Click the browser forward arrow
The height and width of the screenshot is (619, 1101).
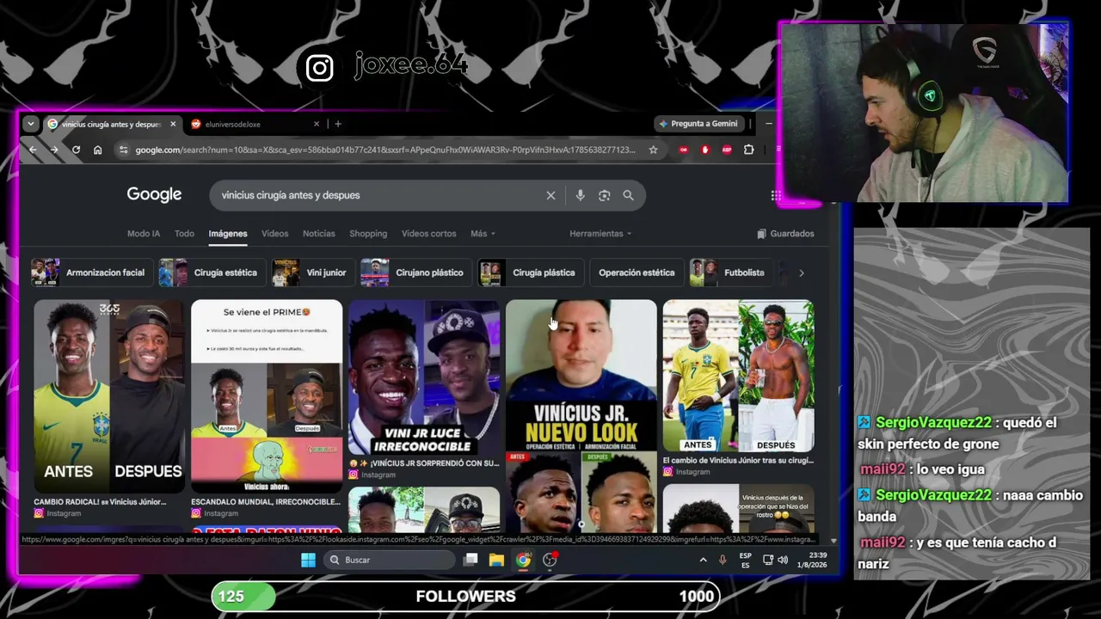click(53, 150)
